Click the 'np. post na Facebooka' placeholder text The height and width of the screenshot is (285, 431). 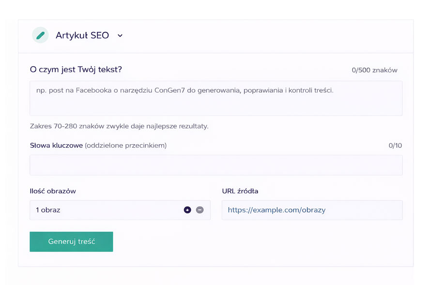pos(185,90)
